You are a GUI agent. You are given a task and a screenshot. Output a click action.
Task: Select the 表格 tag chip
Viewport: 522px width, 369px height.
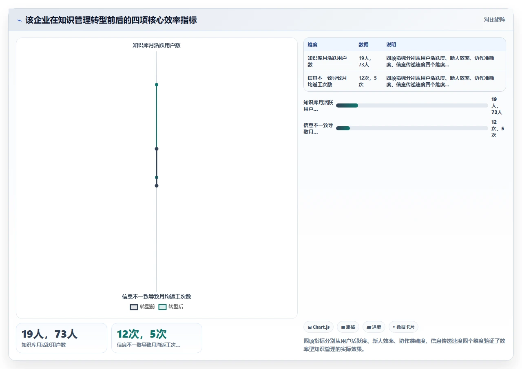[348, 327]
